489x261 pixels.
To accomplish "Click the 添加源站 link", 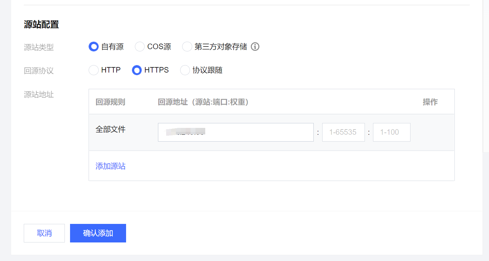I will [110, 166].
